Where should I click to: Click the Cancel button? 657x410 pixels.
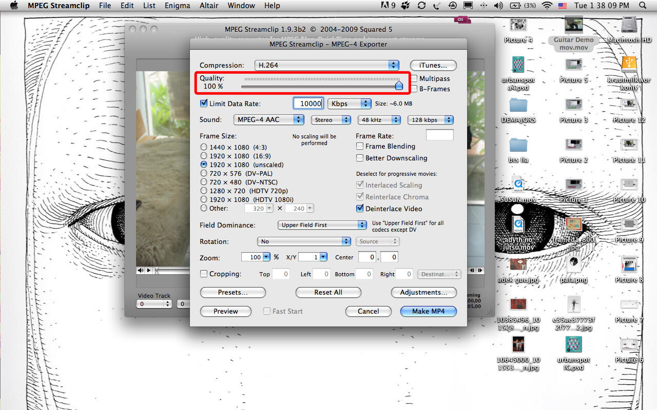tap(368, 311)
